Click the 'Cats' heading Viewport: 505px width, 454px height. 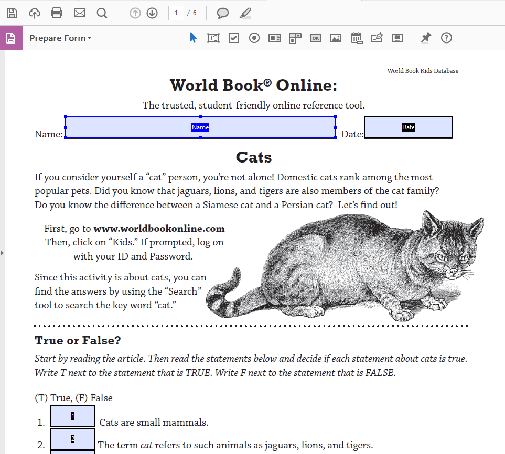point(254,157)
